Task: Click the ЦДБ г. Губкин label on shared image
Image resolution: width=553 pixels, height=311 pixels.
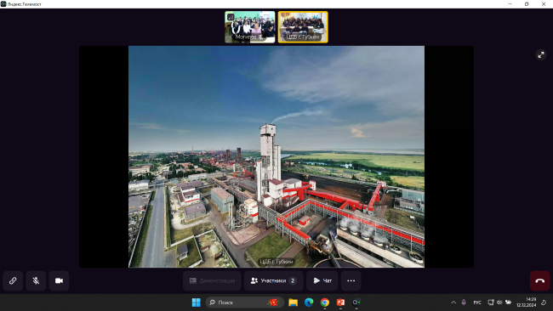Action: (276, 262)
